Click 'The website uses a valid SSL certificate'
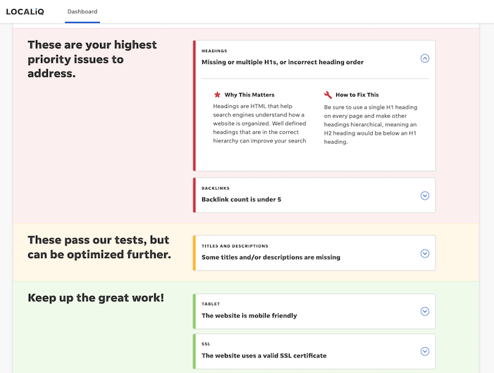Screen dimensions: 494x373 264,355
